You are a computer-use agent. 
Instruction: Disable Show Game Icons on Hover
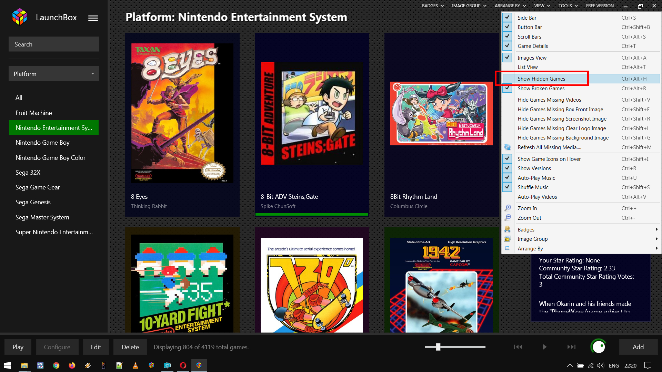point(581,159)
